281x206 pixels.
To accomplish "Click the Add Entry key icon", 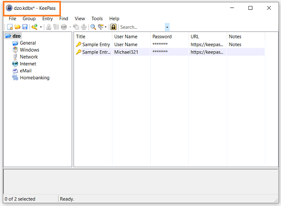I will (x=34, y=27).
